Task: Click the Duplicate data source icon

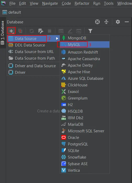Action: pos(20,31)
